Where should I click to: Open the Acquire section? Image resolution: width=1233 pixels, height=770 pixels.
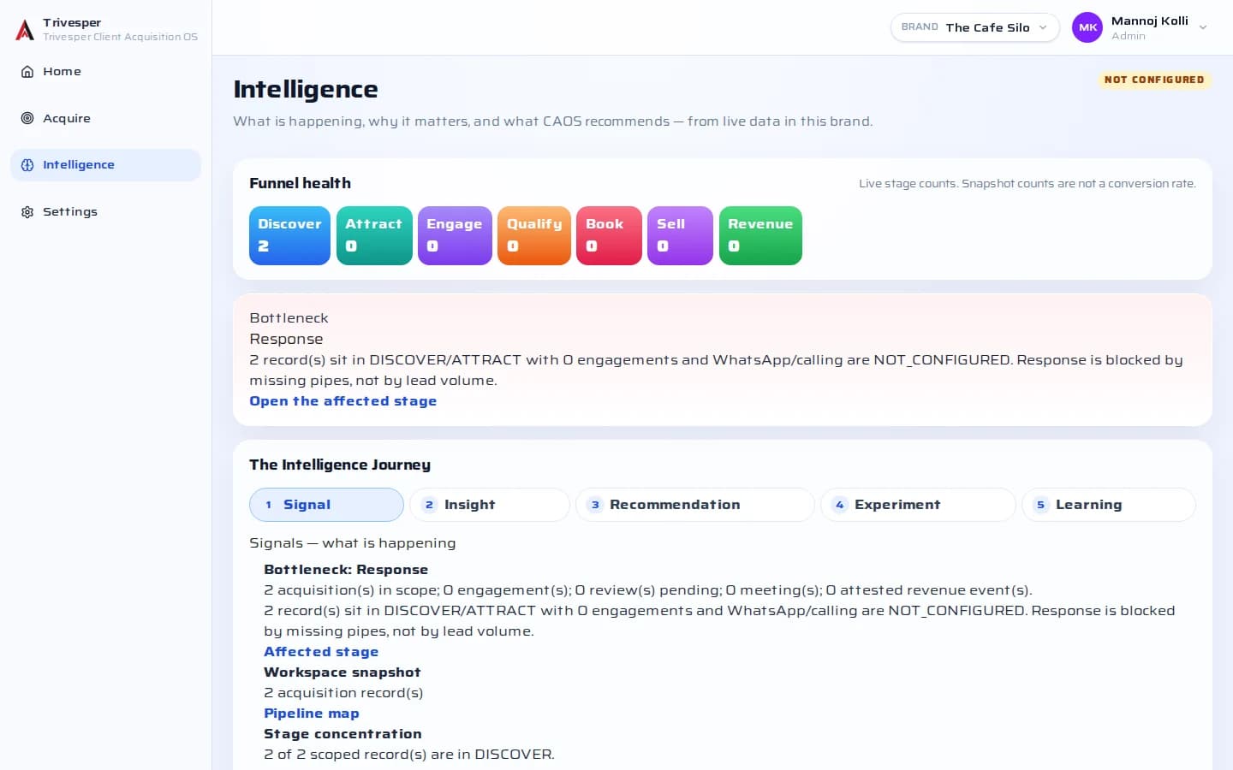tap(105, 118)
